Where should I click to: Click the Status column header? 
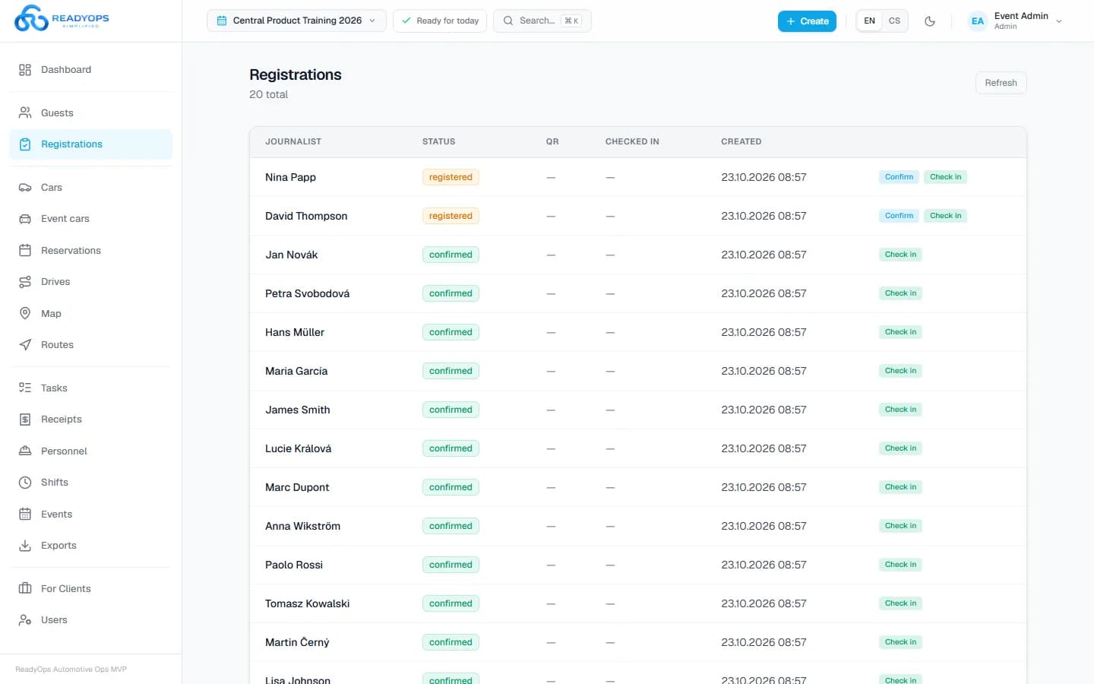point(439,142)
